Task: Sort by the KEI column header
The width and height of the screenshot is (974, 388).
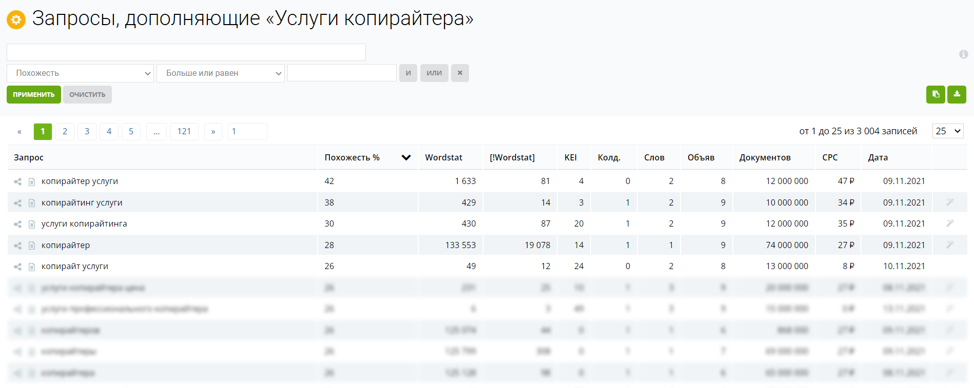Action: pos(571,157)
